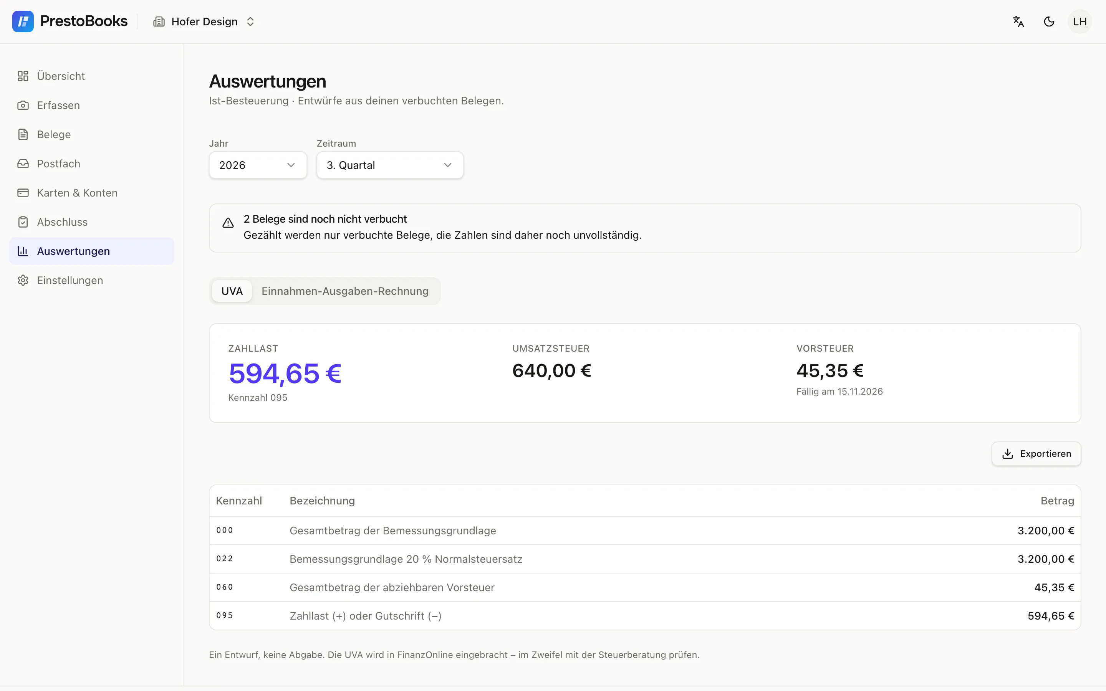
Task: Open the LH user avatar menu
Action: pyautogui.click(x=1080, y=21)
